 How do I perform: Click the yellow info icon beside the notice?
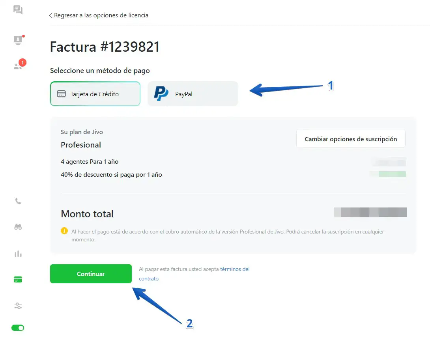[x=64, y=231]
